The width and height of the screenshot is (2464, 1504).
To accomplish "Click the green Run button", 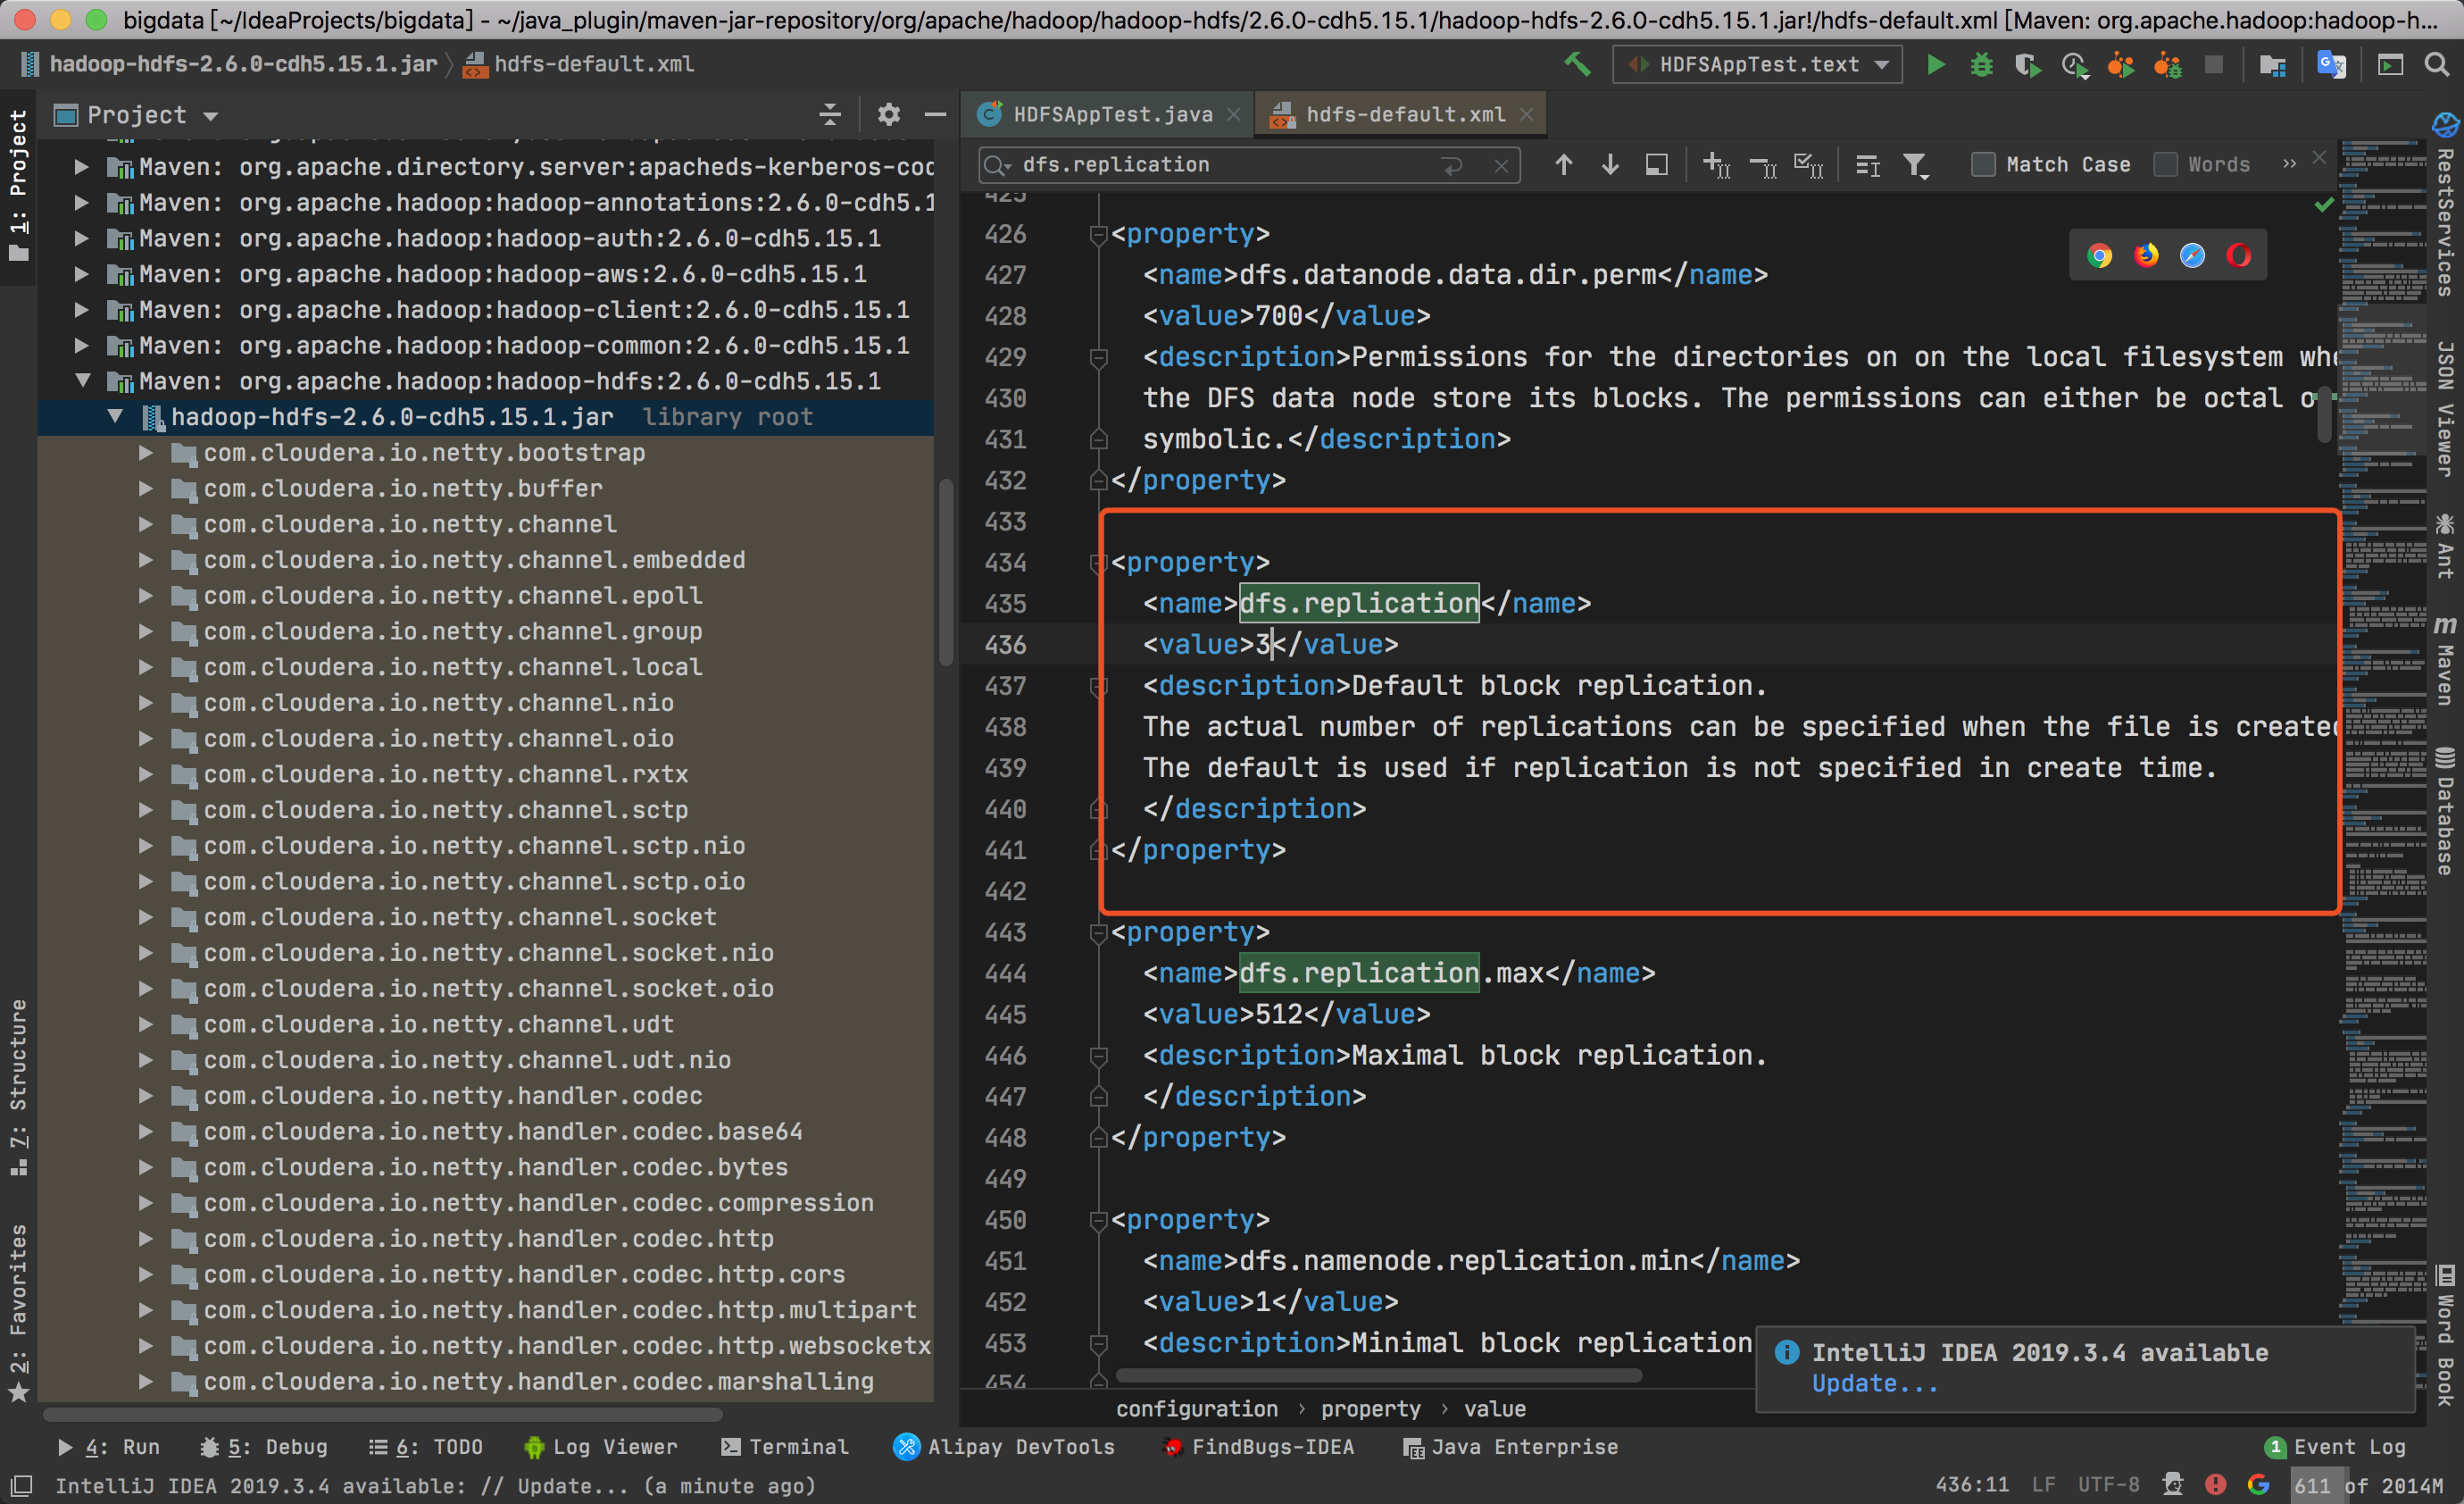I will (1935, 65).
